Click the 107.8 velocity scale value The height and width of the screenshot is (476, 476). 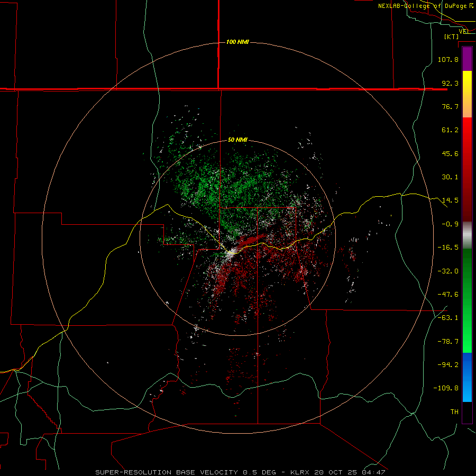448,59
